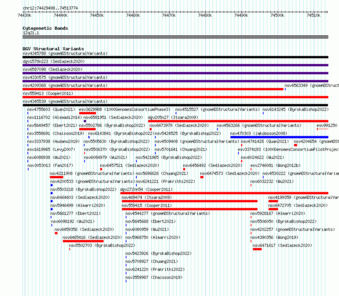
Task: Open dgv2720n54 (Cooper2011) label
Action: pos(146,189)
